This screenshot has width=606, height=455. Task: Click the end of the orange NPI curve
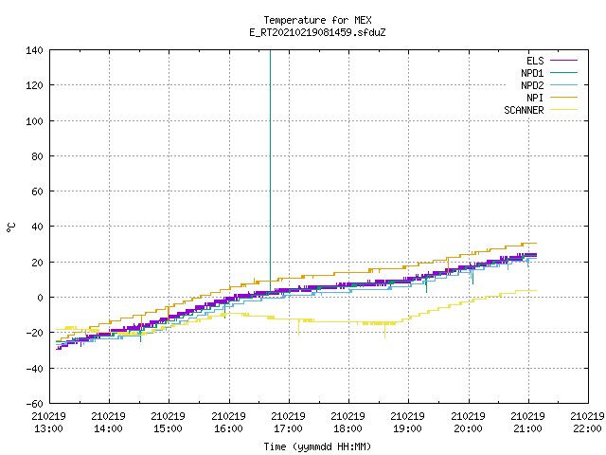536,243
